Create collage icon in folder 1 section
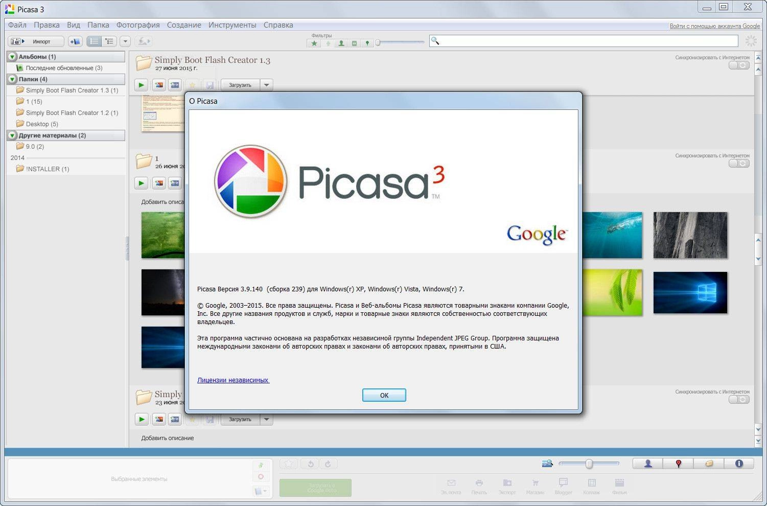This screenshot has width=767, height=506. (159, 183)
